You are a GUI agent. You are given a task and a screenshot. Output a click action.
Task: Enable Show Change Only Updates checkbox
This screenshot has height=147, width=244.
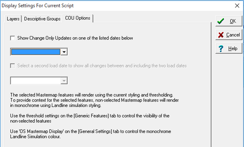click(13, 38)
